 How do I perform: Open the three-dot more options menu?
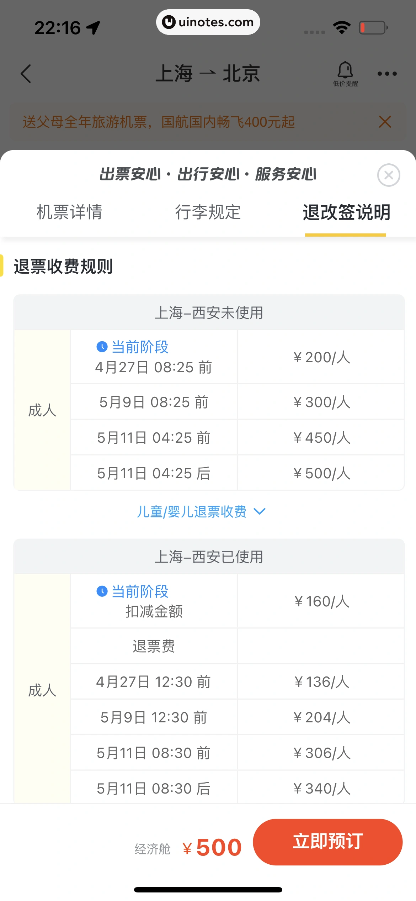387,74
